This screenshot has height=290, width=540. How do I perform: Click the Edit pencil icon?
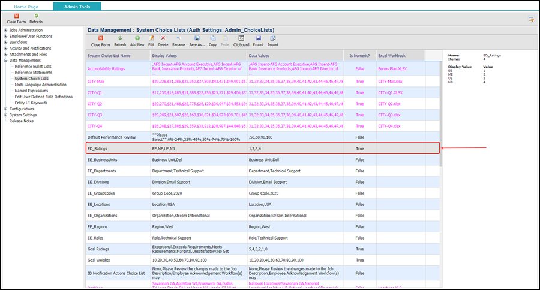click(x=151, y=40)
